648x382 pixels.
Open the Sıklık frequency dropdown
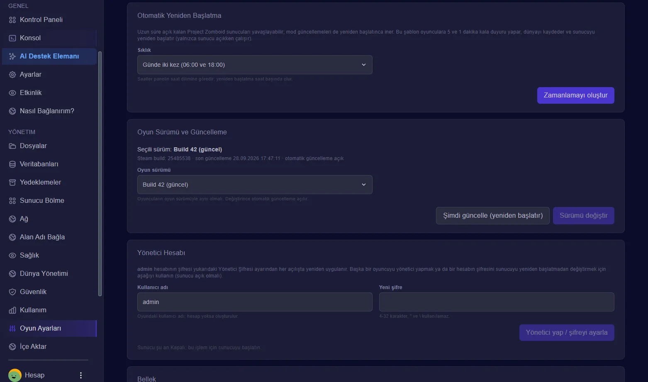pyautogui.click(x=255, y=65)
